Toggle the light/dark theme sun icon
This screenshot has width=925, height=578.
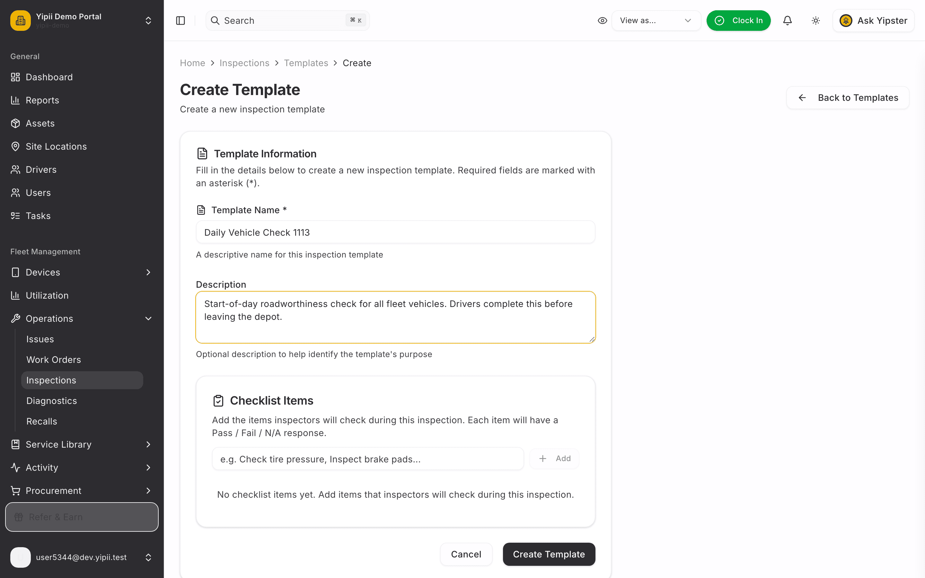pyautogui.click(x=816, y=21)
